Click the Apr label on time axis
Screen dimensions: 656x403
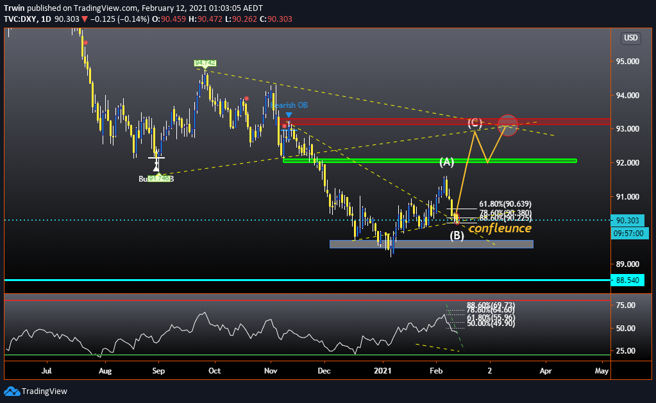click(x=546, y=371)
